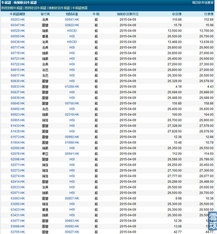
Task: Open CBBC code 60837.HK link
Action: [18, 92]
